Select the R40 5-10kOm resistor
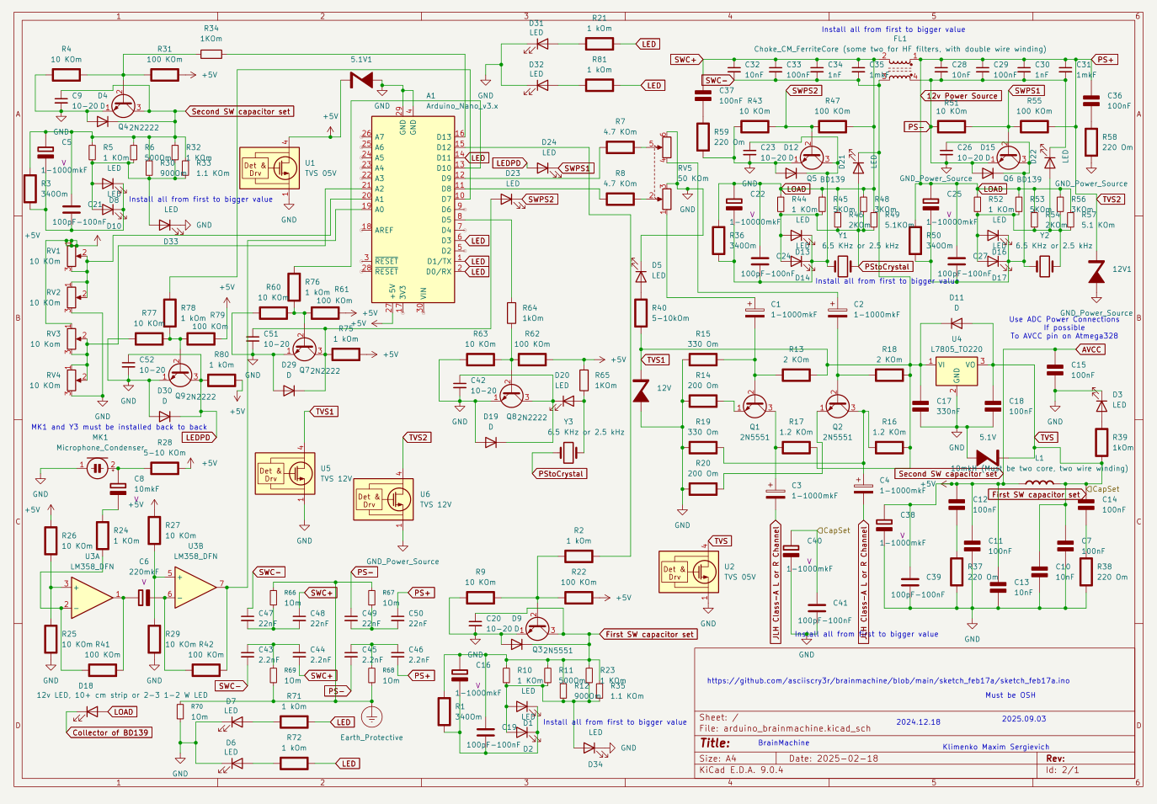Screen dimensions: 1157x804 pyautogui.click(x=641, y=313)
